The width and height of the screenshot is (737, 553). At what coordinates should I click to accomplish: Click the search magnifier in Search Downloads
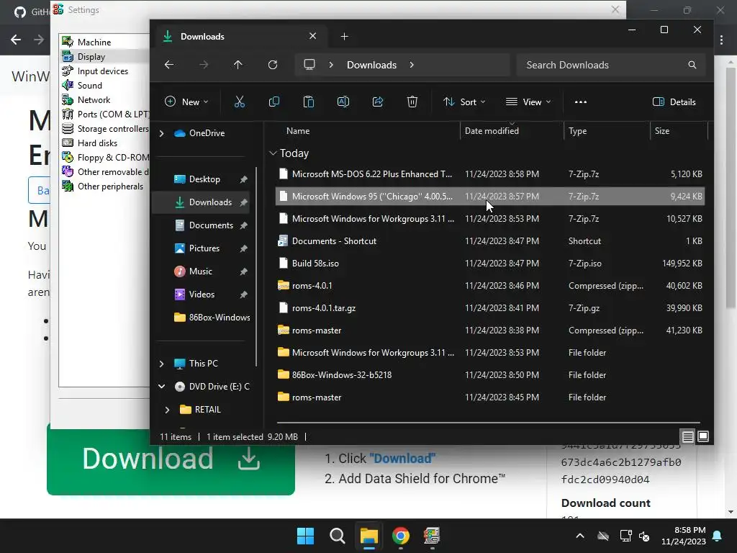coord(692,65)
